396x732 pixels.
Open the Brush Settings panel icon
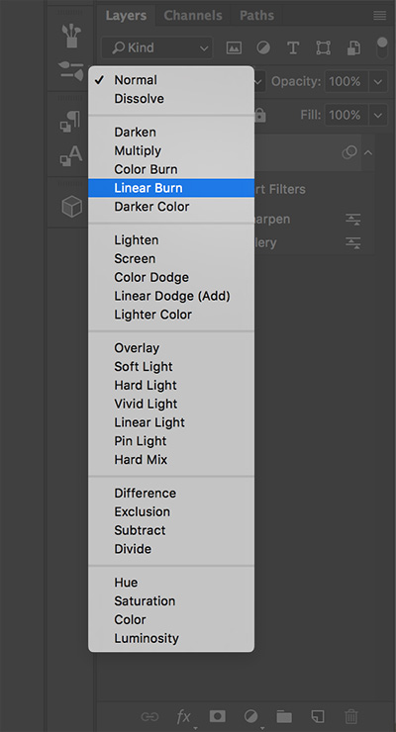pos(71,70)
